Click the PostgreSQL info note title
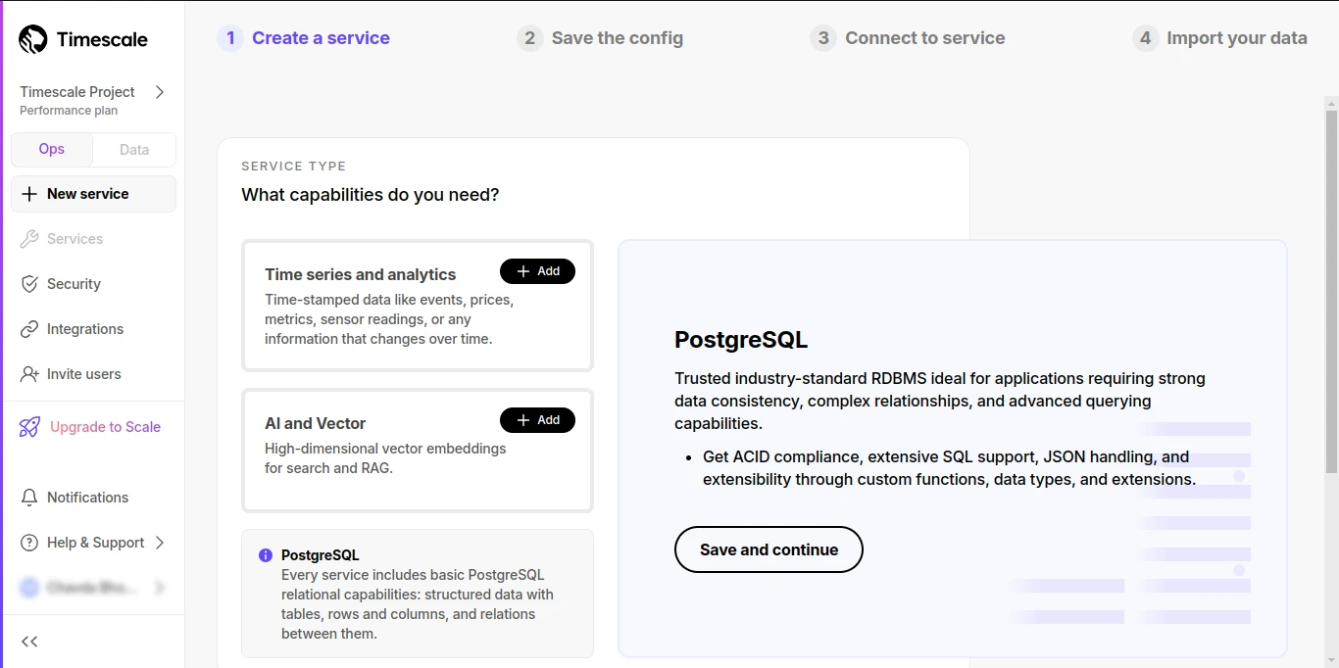Screen dimensions: 1339x668 tap(321, 555)
